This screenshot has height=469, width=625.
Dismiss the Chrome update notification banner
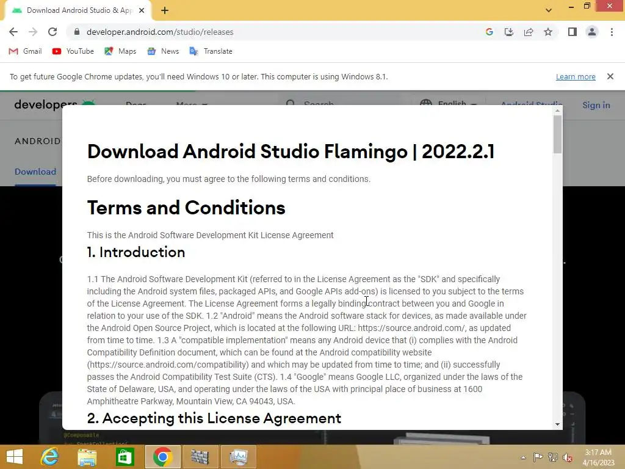click(x=610, y=76)
